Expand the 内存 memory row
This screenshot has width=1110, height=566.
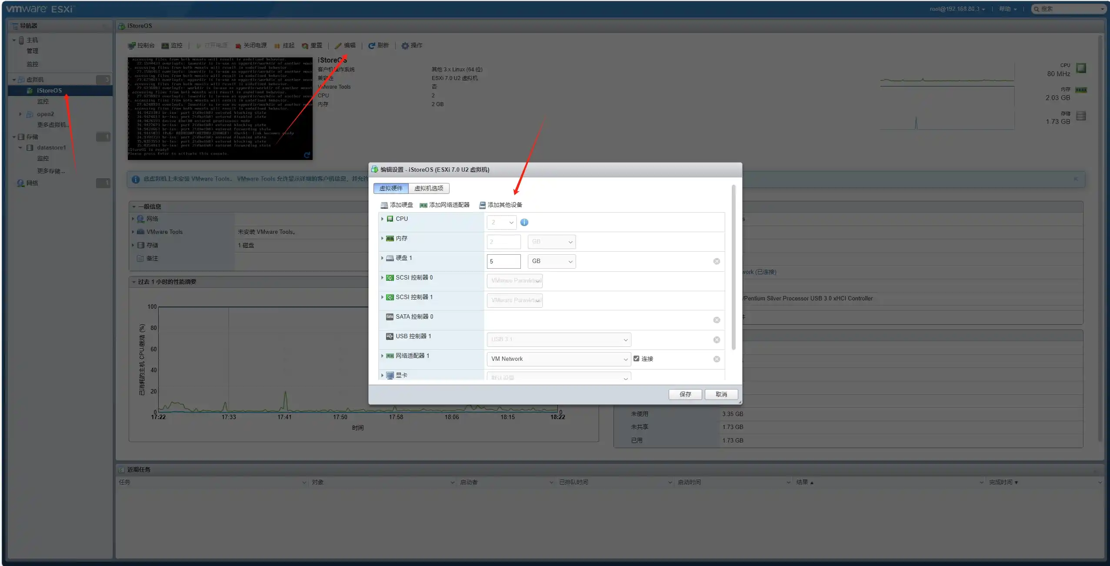pos(382,238)
